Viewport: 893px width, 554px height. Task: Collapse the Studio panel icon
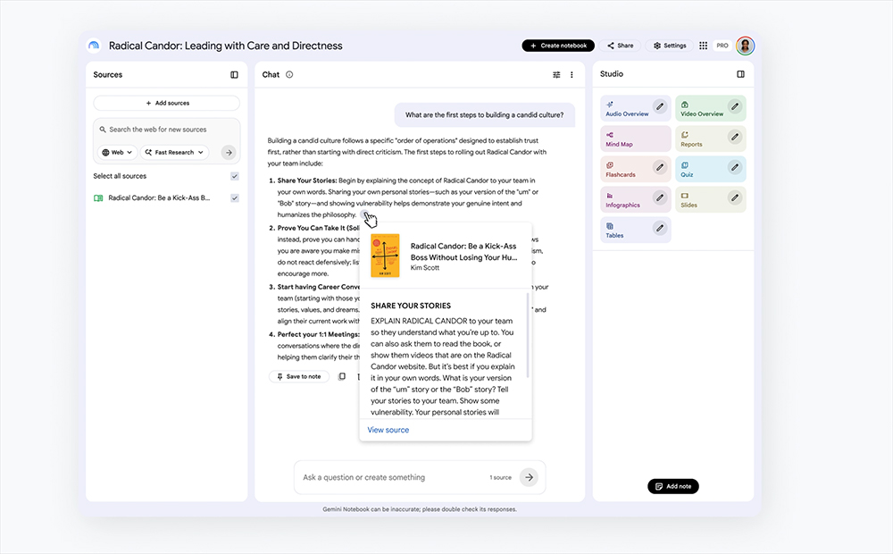pos(740,74)
